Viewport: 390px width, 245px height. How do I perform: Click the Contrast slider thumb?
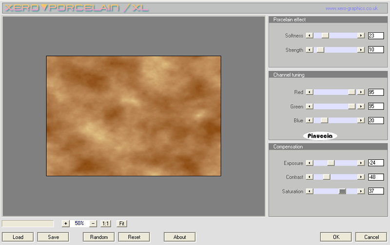(x=327, y=177)
